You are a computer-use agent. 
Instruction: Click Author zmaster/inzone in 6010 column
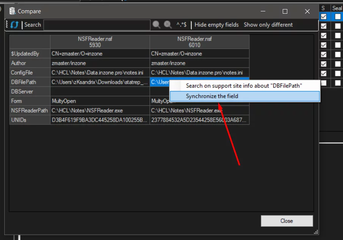[199, 63]
